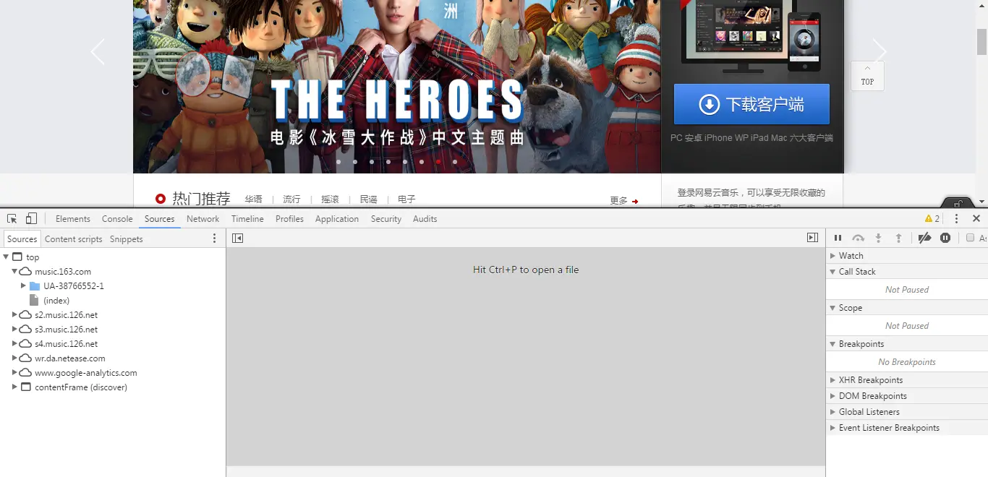Collapse the top frame tree node
Viewport: 988px width, 477px height.
tap(7, 257)
